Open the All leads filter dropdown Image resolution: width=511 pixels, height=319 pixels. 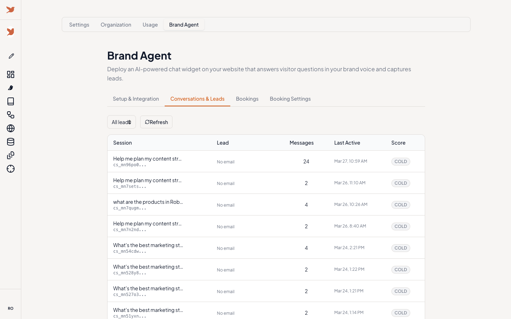tap(121, 122)
